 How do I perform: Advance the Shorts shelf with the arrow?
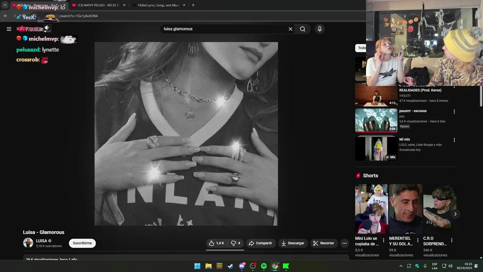coord(455,214)
